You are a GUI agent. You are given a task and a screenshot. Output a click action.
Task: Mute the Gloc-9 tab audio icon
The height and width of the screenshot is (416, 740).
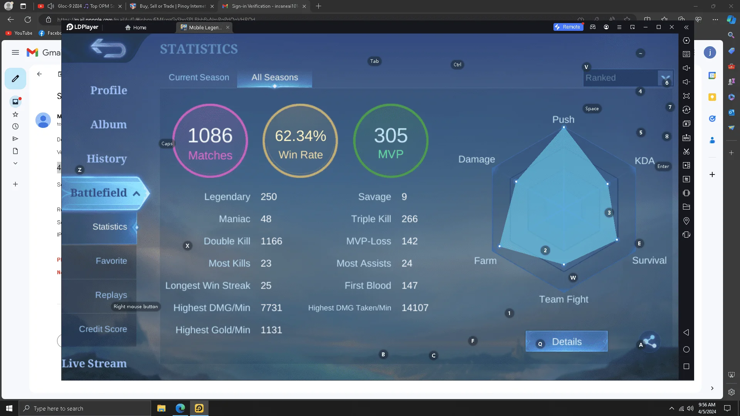(x=51, y=6)
